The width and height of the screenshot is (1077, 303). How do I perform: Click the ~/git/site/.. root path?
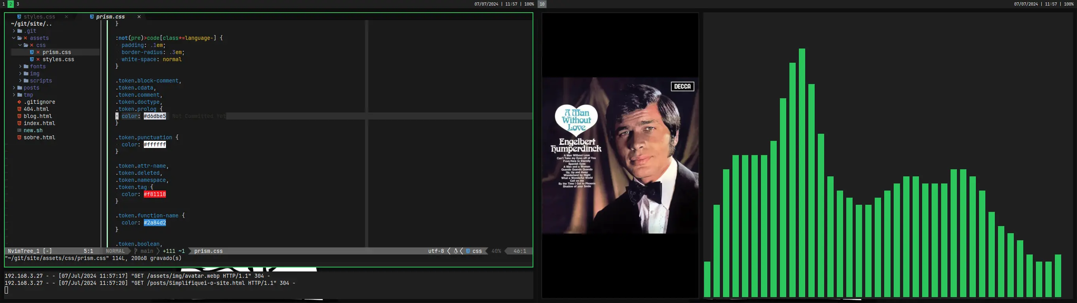pos(31,24)
